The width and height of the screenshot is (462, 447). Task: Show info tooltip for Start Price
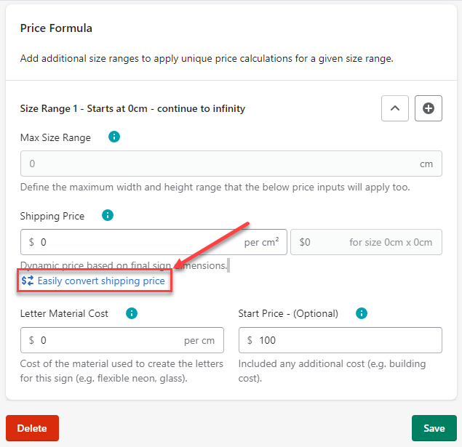click(x=362, y=313)
